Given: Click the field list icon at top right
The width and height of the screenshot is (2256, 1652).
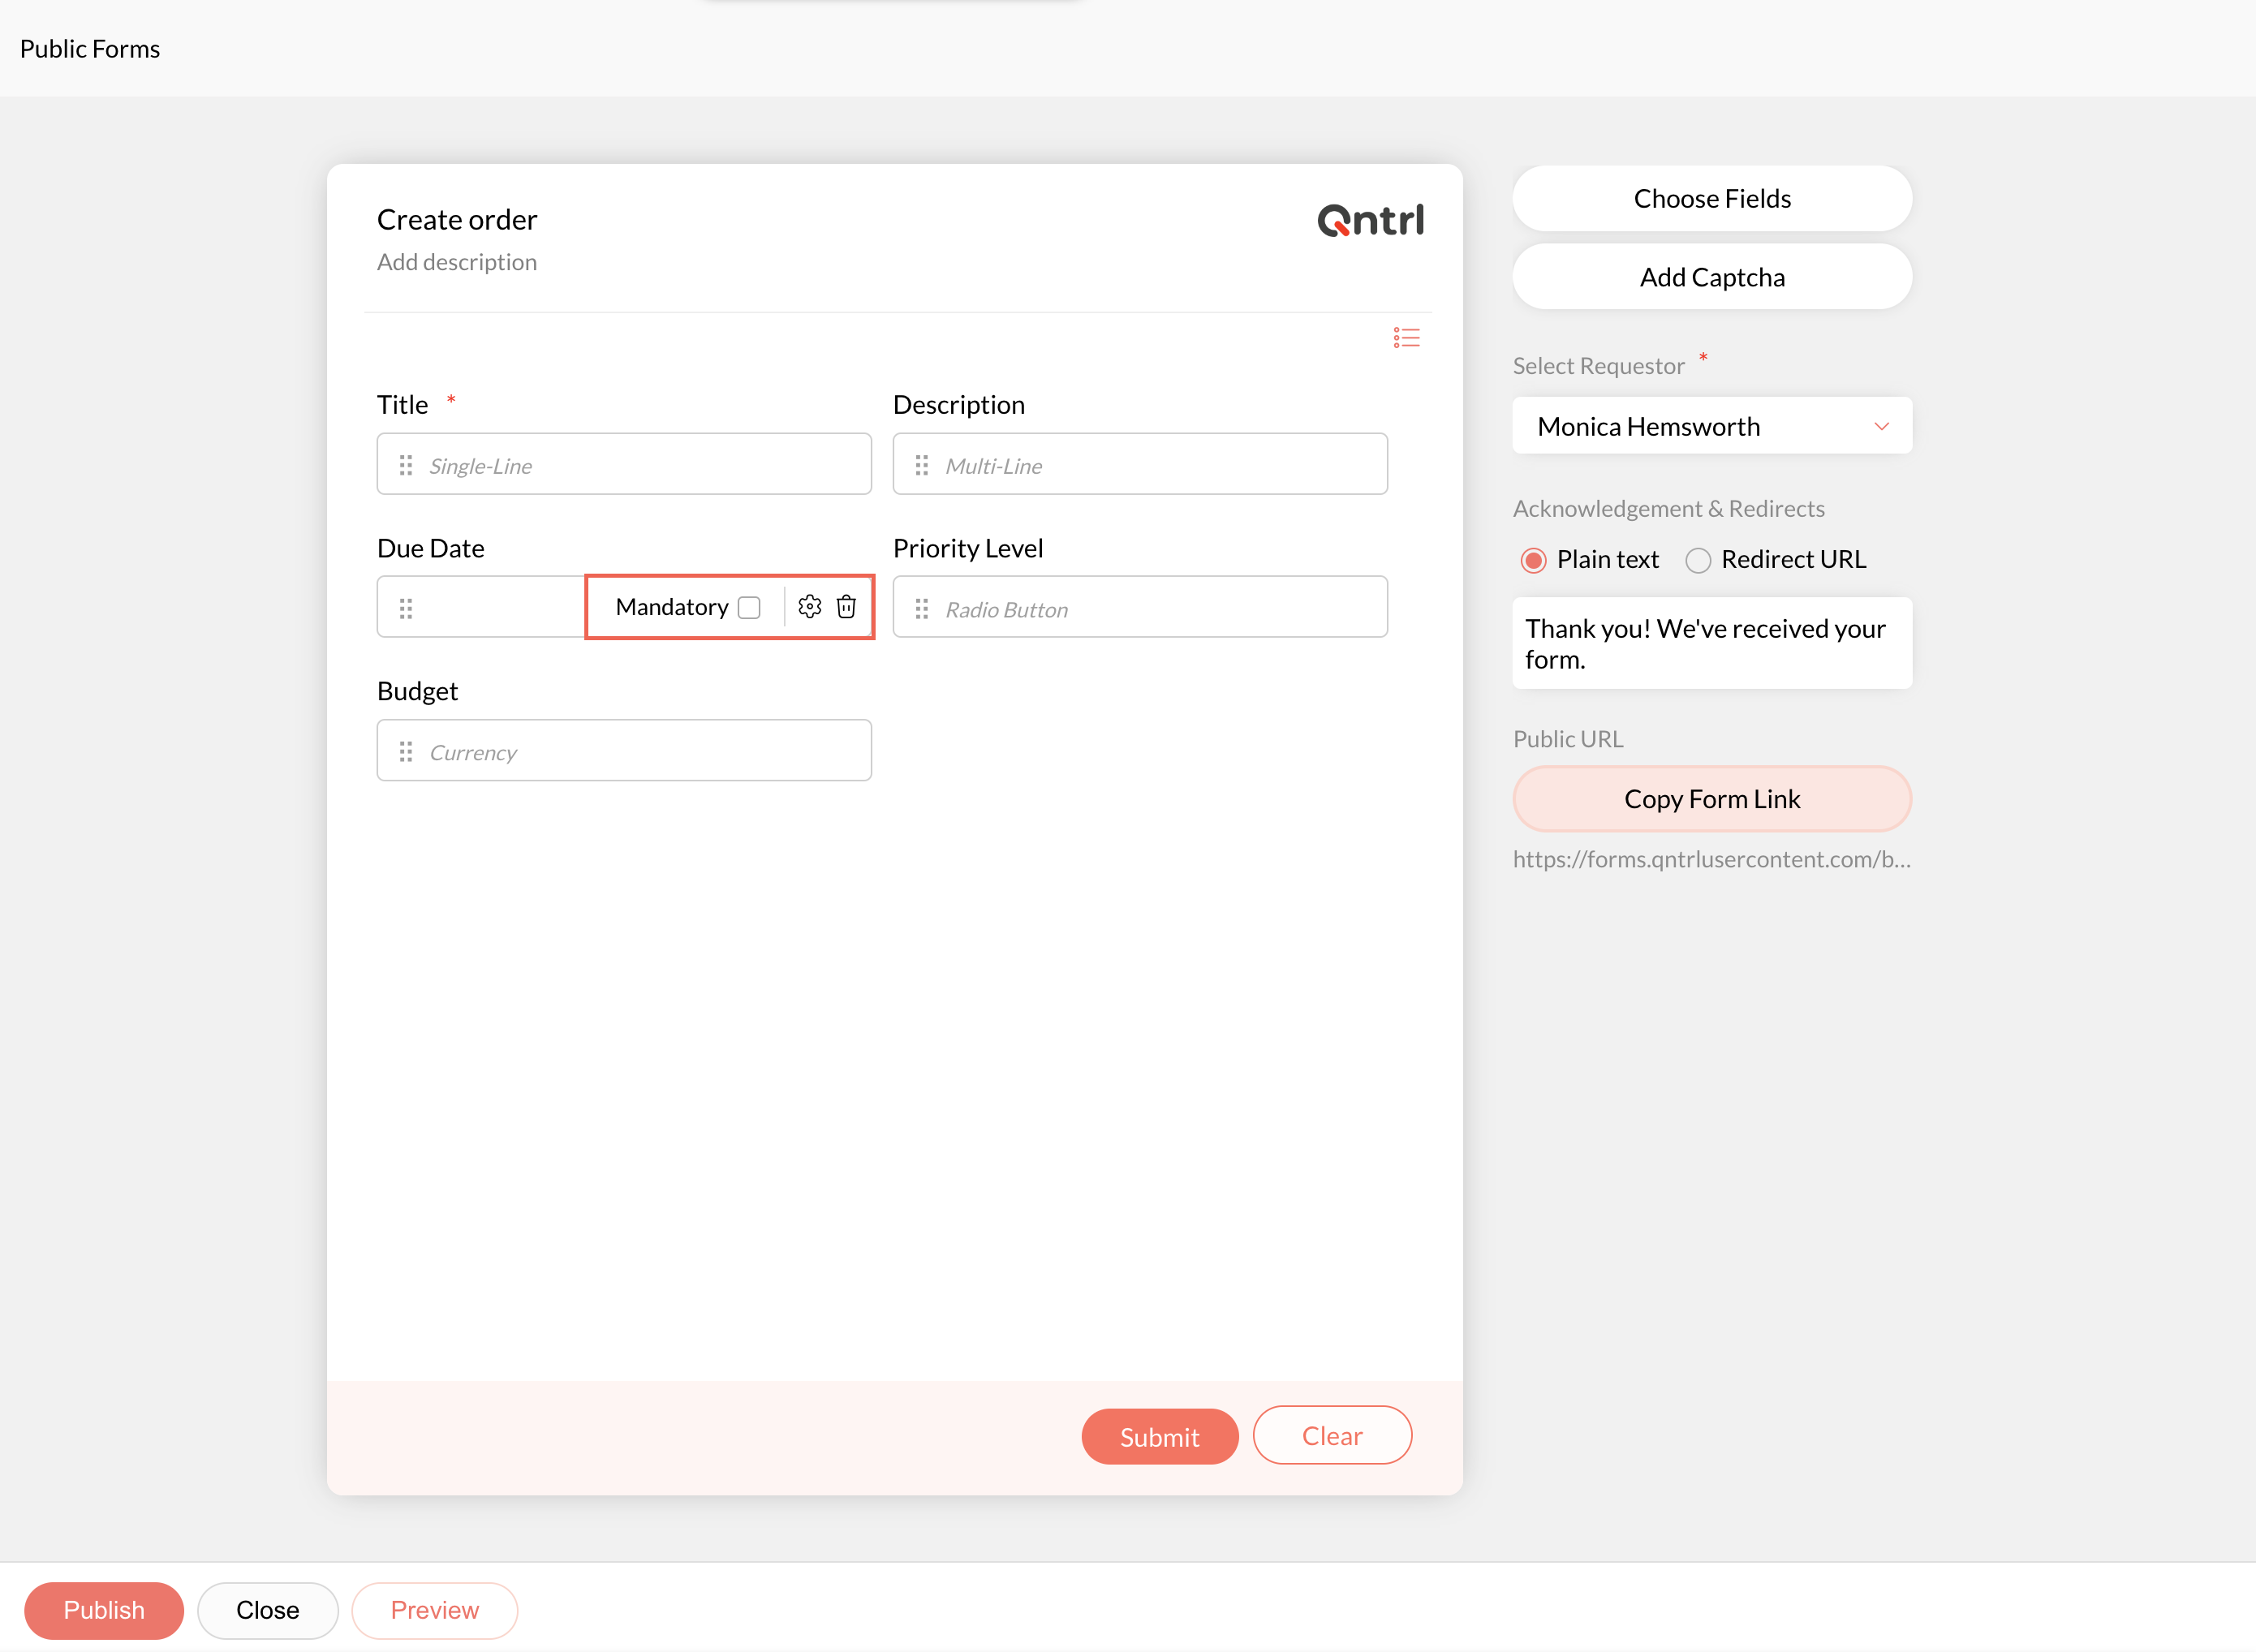Looking at the screenshot, I should [x=1406, y=337].
